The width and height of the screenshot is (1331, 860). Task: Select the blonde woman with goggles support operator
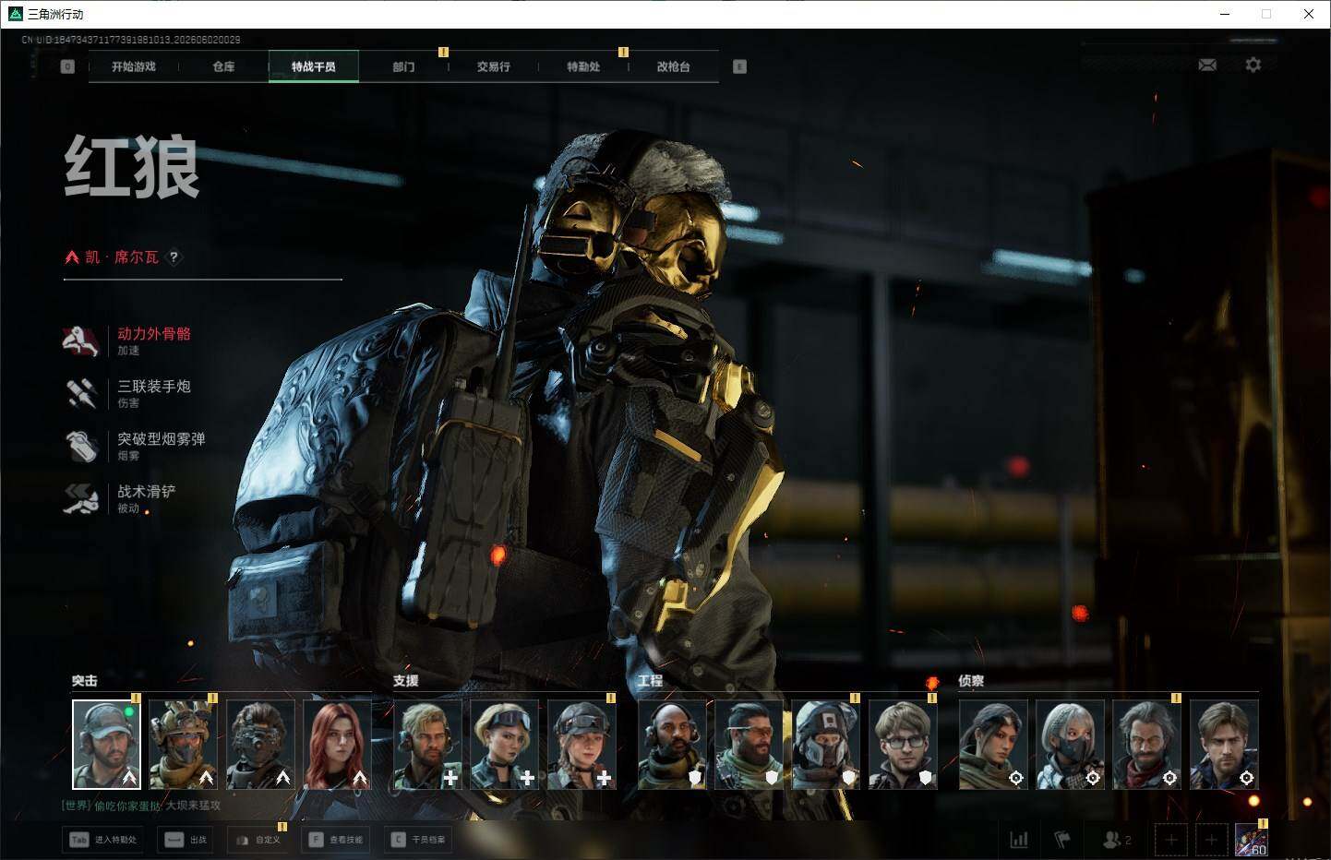[504, 745]
